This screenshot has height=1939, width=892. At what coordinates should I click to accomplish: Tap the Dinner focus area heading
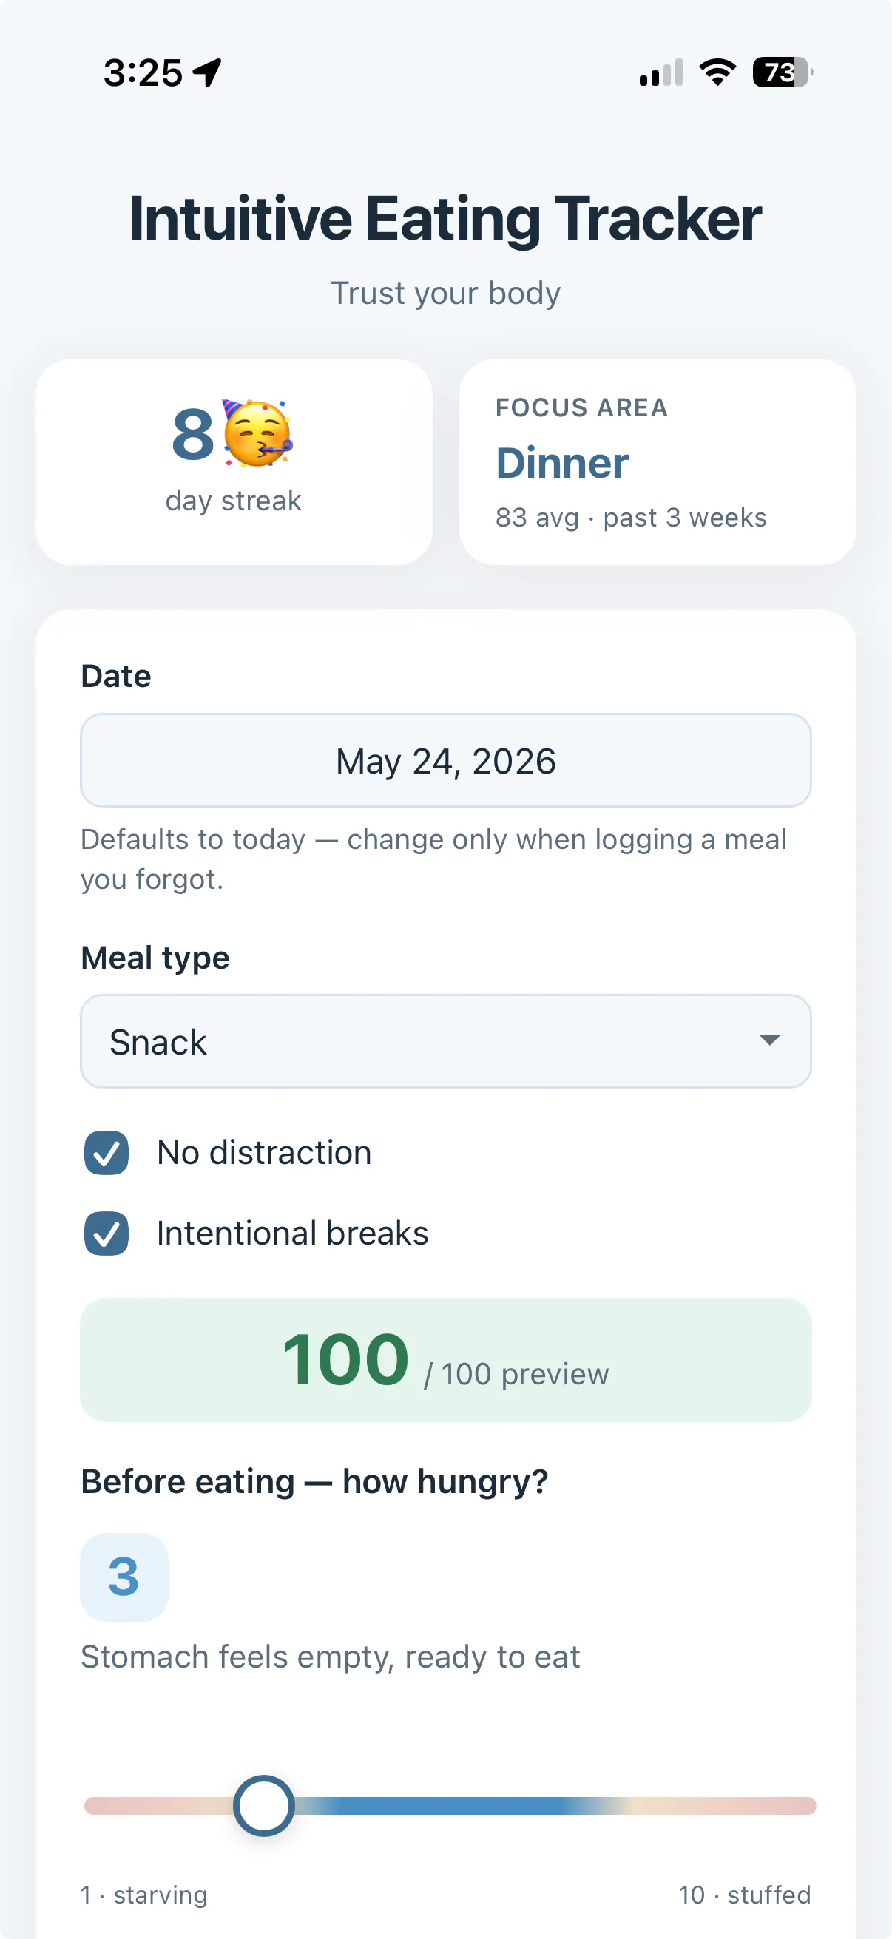point(561,462)
